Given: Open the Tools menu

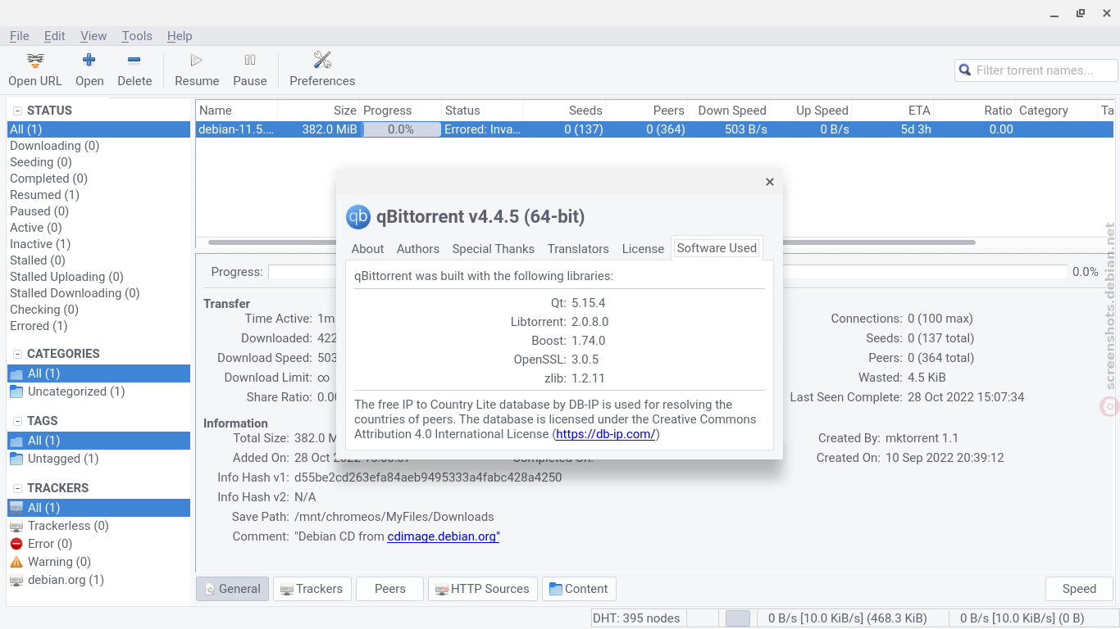Looking at the screenshot, I should point(137,36).
